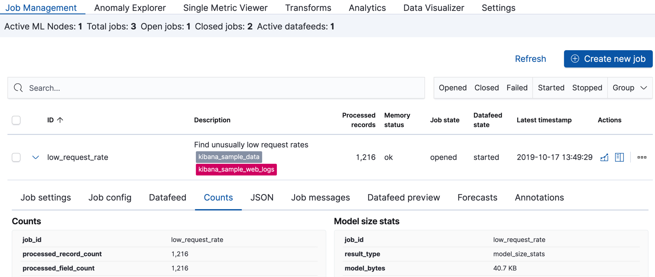Click the Create new job button
This screenshot has height=277, width=655.
point(608,59)
